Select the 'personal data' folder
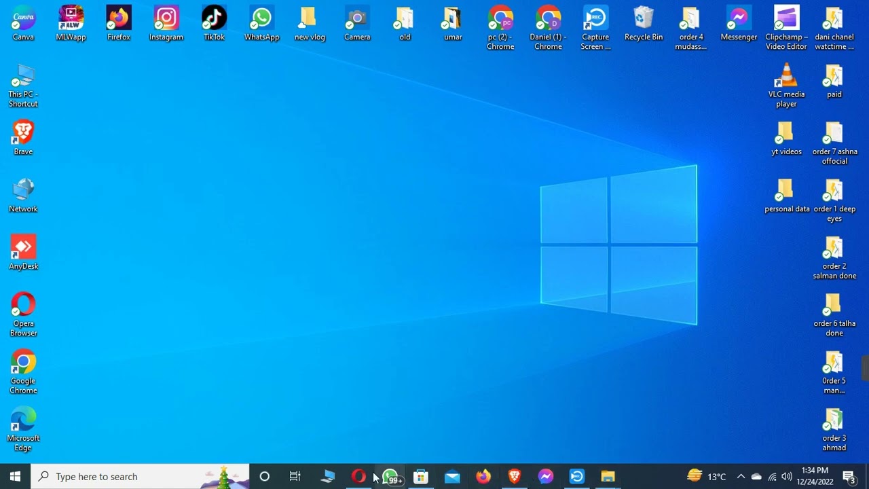 coord(787,195)
